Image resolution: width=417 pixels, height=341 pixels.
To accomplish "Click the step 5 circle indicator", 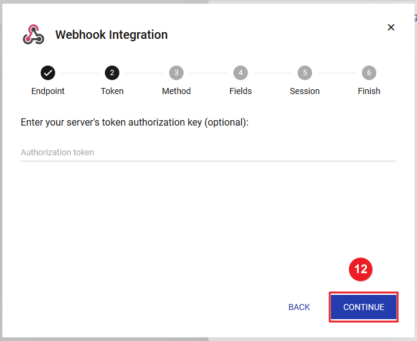I will click(305, 73).
